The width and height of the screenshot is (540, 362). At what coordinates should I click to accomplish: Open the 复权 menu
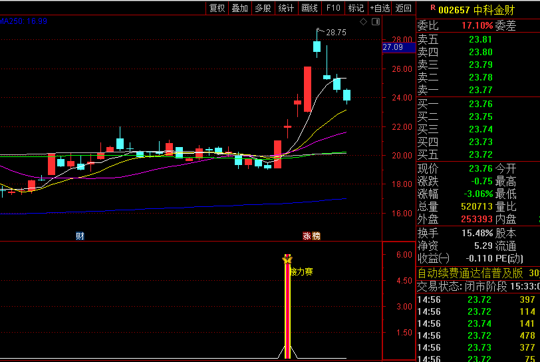217,8
